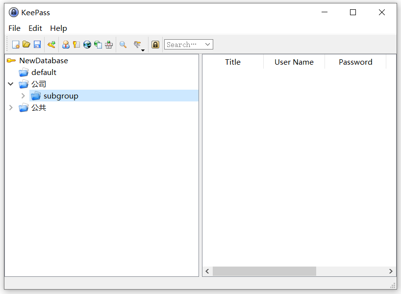
Task: Expand the 公共 group
Action: point(11,107)
